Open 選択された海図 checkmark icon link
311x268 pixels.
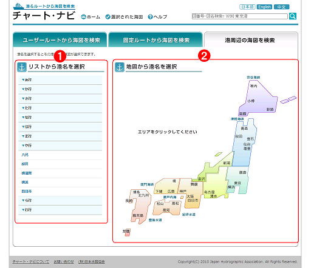(124, 17)
